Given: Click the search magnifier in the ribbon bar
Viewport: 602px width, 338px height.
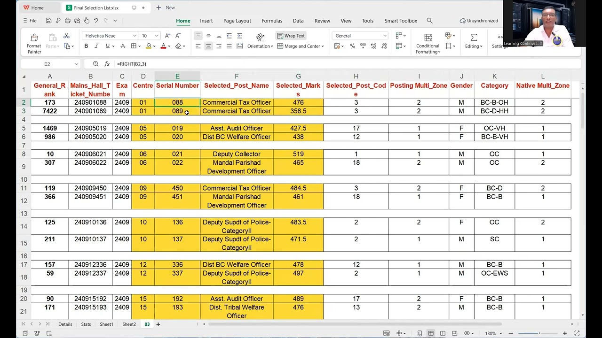Looking at the screenshot, I should 429,21.
